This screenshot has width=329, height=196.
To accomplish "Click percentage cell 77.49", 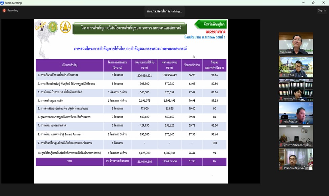I will tap(192, 92).
